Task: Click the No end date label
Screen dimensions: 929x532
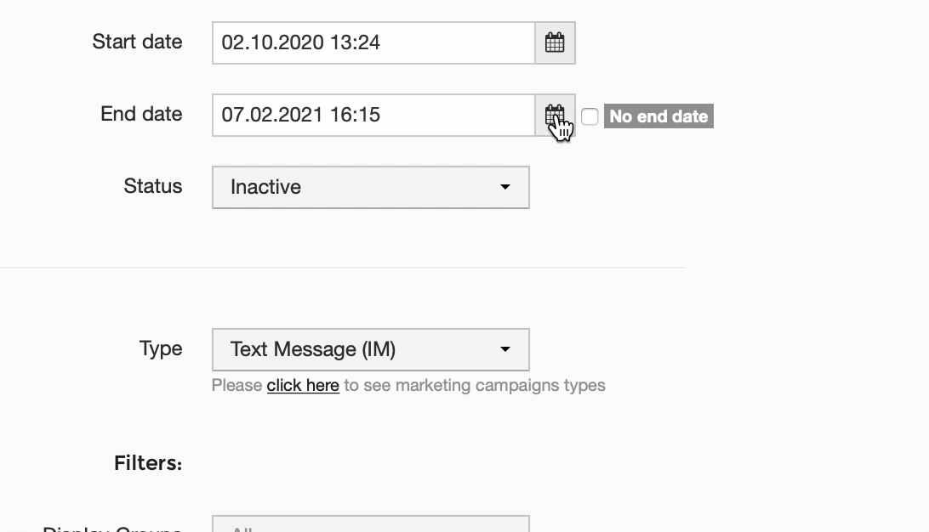Action: tap(658, 116)
